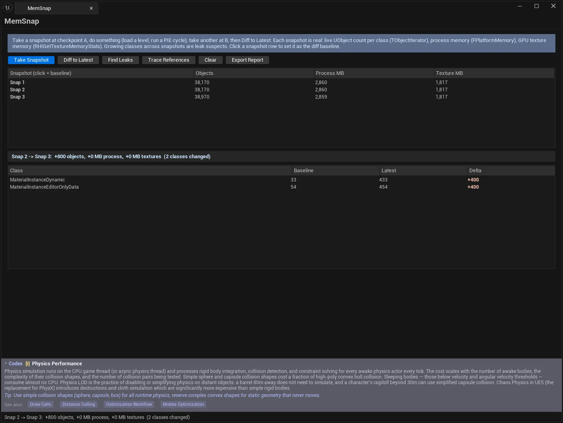Viewport: 563px width, 423px height.
Task: Click the Diff to Latest button
Action: (78, 60)
